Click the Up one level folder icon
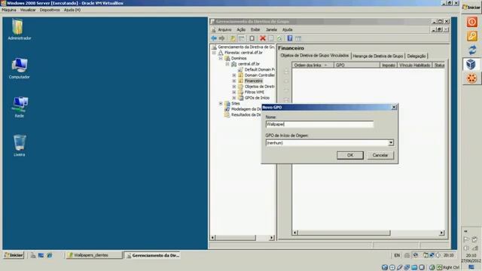This screenshot has height=271, width=482. click(233, 38)
